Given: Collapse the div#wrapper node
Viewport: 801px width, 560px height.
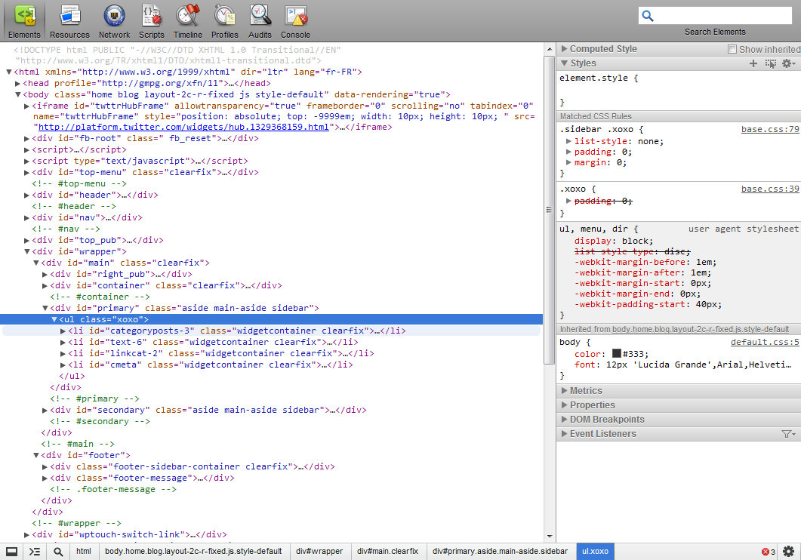Looking at the screenshot, I should (x=27, y=251).
